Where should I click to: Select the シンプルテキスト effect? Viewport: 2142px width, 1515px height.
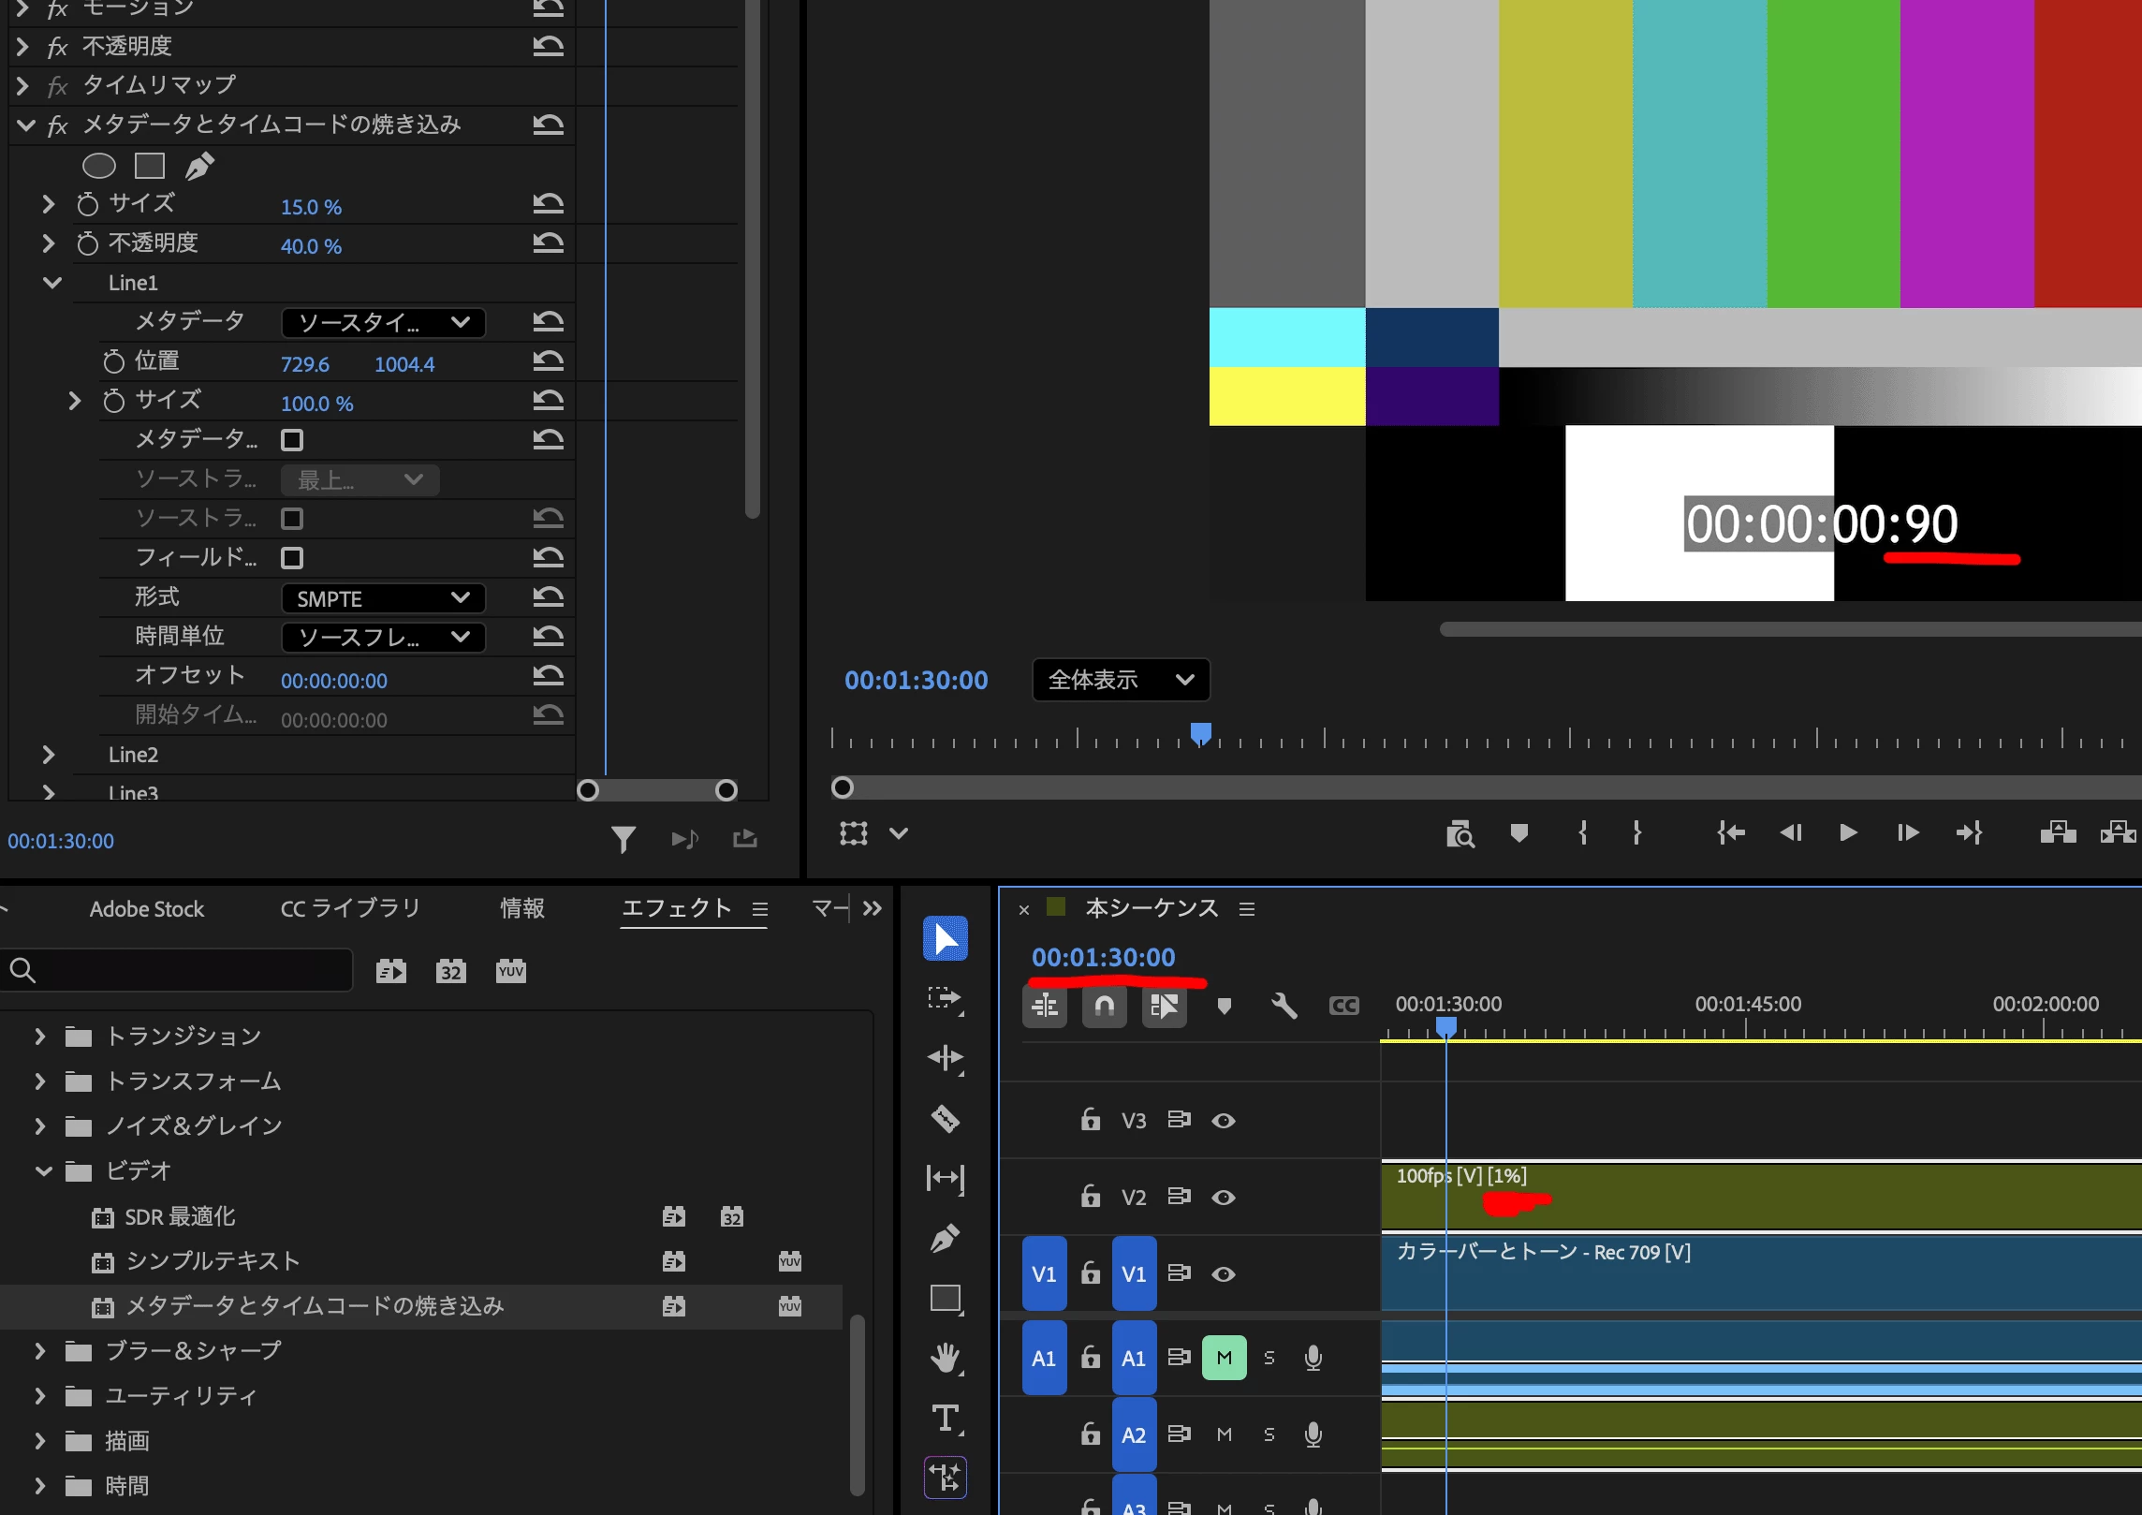[x=213, y=1261]
